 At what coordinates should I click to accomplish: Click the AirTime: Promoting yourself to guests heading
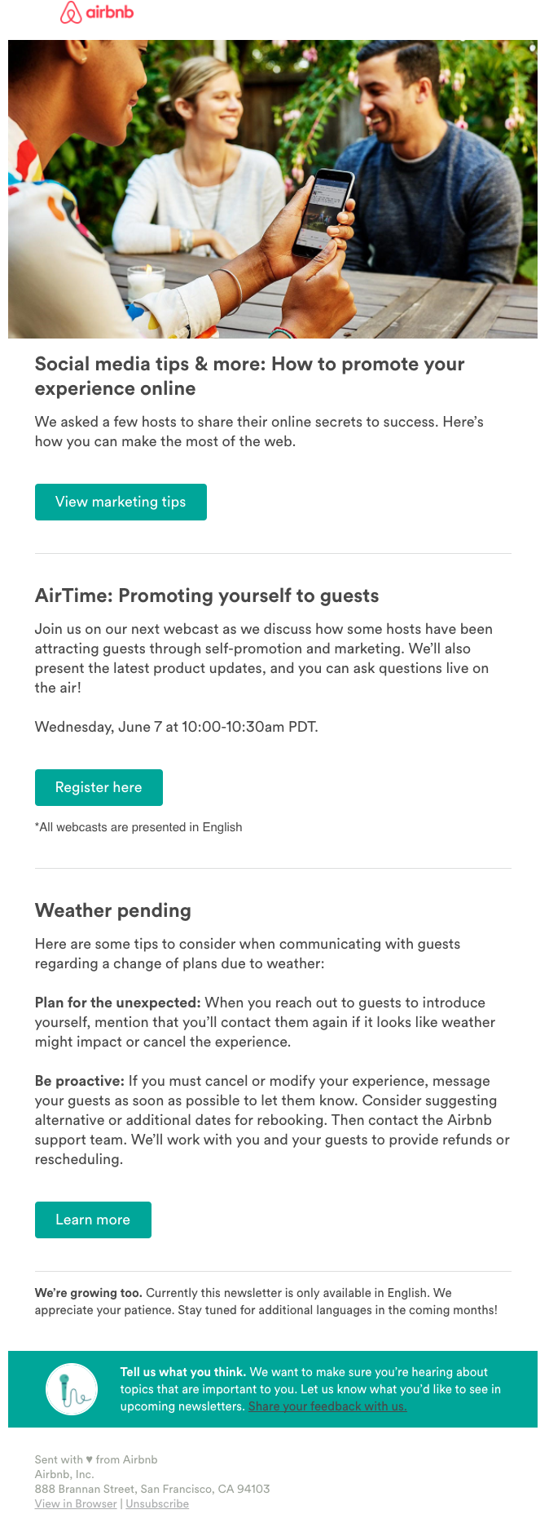click(x=207, y=595)
